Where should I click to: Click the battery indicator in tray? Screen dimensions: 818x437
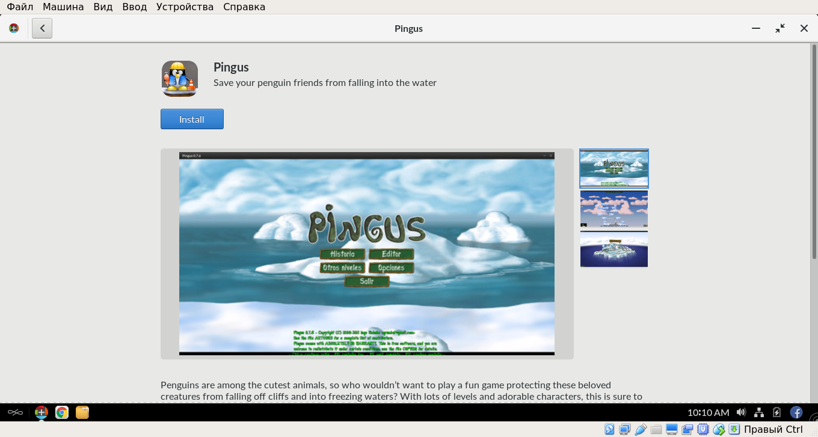(x=776, y=412)
